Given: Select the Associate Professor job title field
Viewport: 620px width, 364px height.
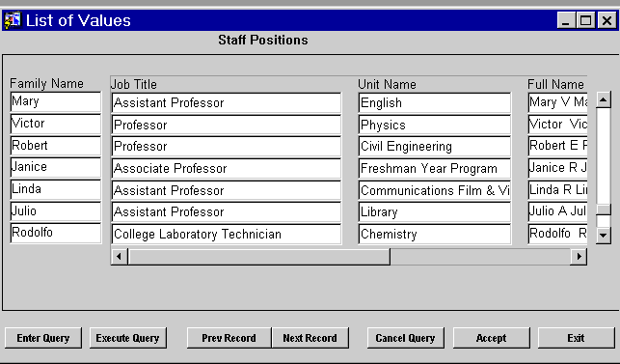Looking at the screenshot, I should coord(227,168).
